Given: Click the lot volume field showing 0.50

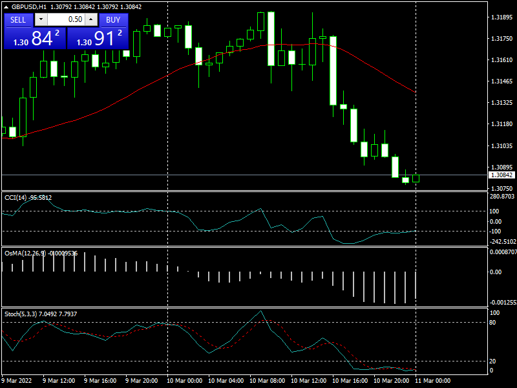Looking at the screenshot, I should 66,19.
